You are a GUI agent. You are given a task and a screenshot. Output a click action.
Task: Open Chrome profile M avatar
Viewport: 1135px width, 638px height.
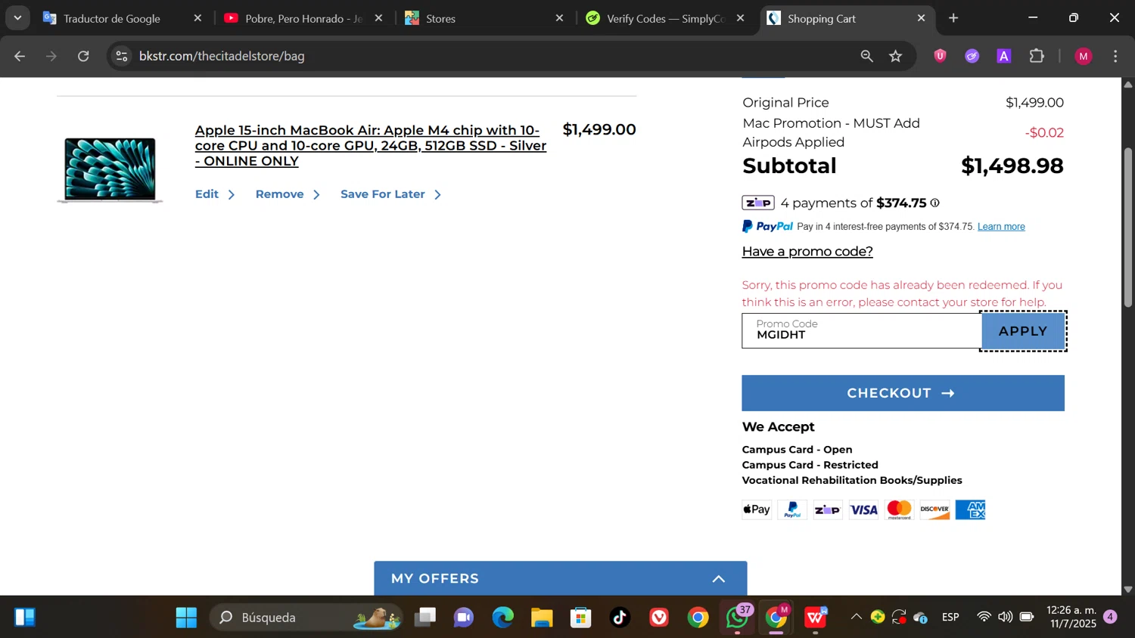coord(1084,56)
